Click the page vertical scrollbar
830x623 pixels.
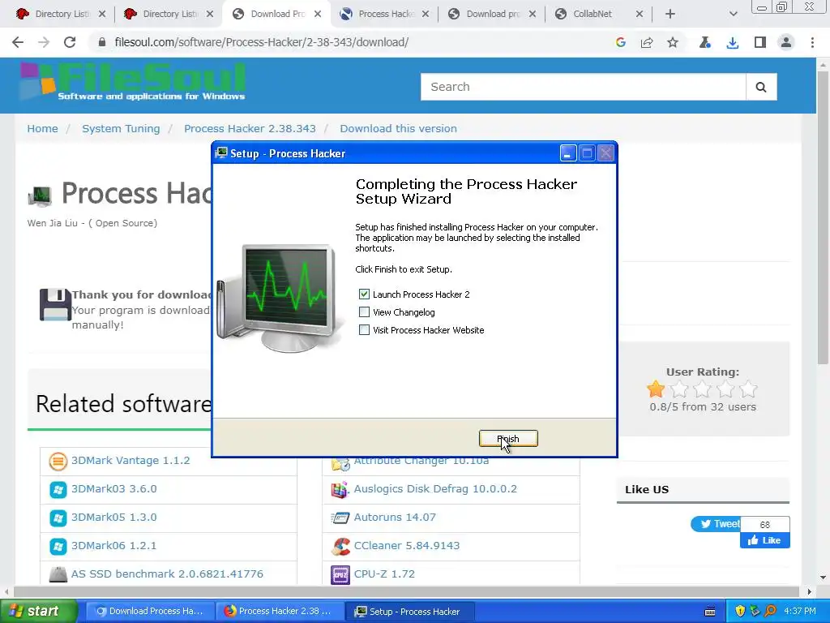[823, 217]
